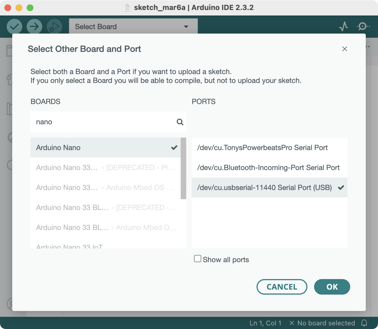Open the Serial Monitor icon
Viewport: 378px width, 329px height.
click(x=363, y=27)
